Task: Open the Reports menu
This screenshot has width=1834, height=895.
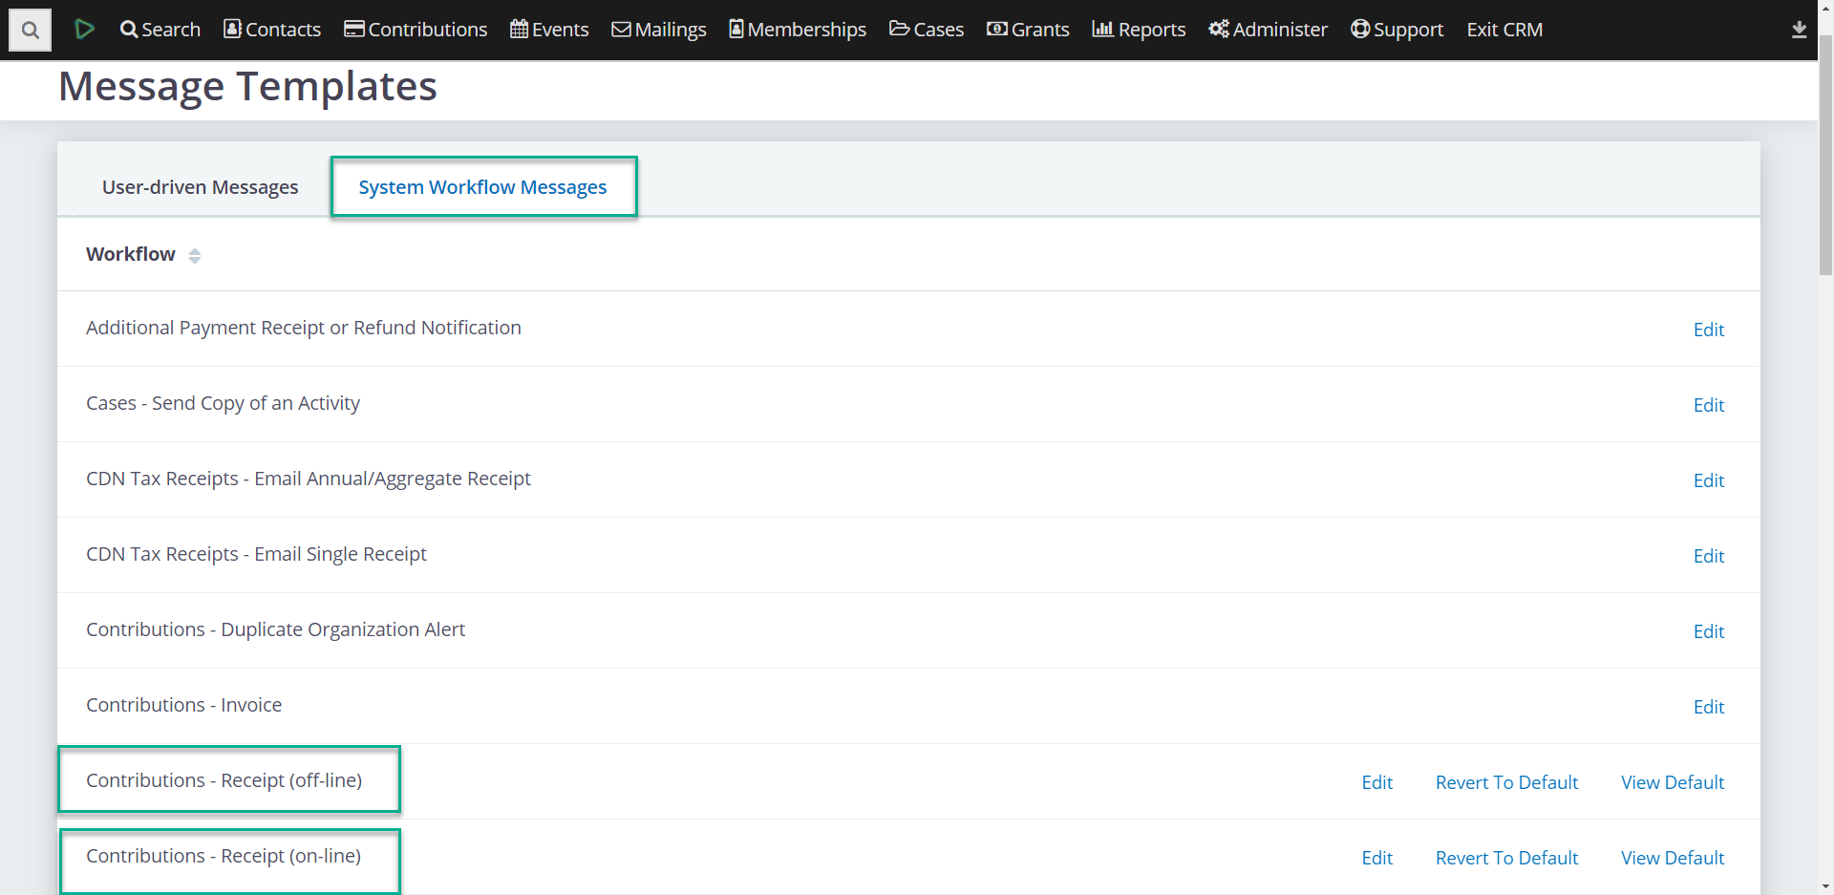Action: pos(1139,30)
